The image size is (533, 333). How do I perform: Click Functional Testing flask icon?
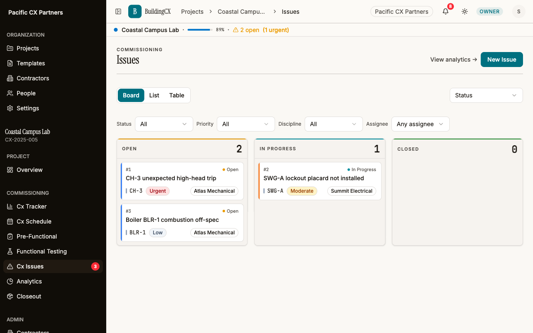point(10,251)
